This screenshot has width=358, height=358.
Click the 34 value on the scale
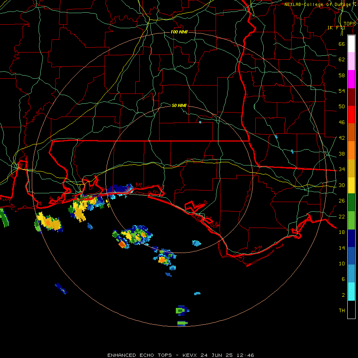pyautogui.click(x=342, y=169)
